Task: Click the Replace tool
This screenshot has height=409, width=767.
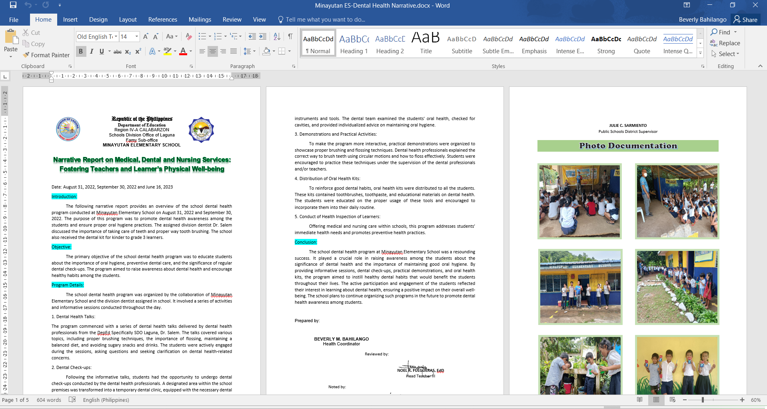Action: [725, 43]
